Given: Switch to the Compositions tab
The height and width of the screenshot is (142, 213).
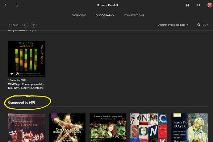Looking at the screenshot, I should tap(134, 15).
